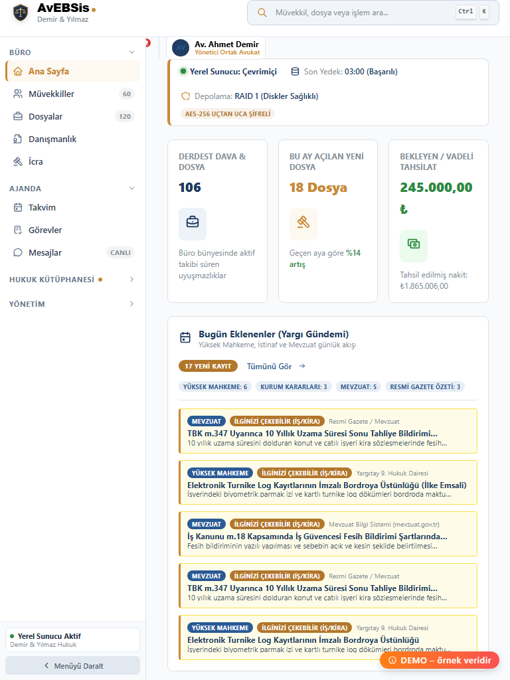The image size is (510, 680).
Task: Click the Ana Sayfa home icon
Action: point(18,71)
